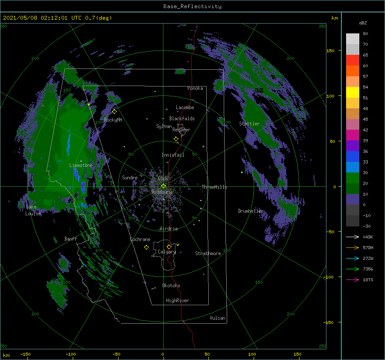The image size is (385, 360).
Task: Click the magenta 18TS arrow icon
Action: (x=352, y=280)
